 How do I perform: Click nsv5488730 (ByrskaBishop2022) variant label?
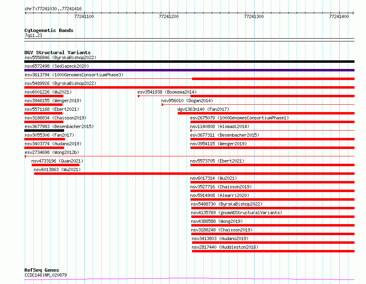(x=227, y=204)
